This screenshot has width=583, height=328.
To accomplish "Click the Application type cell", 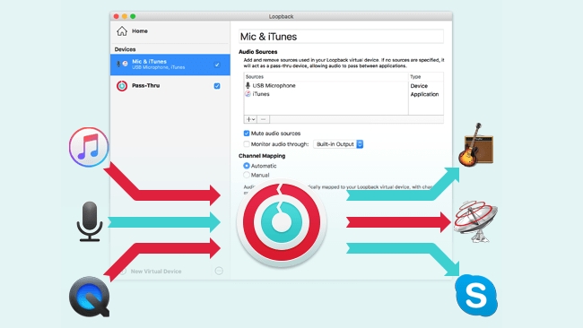I will [x=424, y=94].
